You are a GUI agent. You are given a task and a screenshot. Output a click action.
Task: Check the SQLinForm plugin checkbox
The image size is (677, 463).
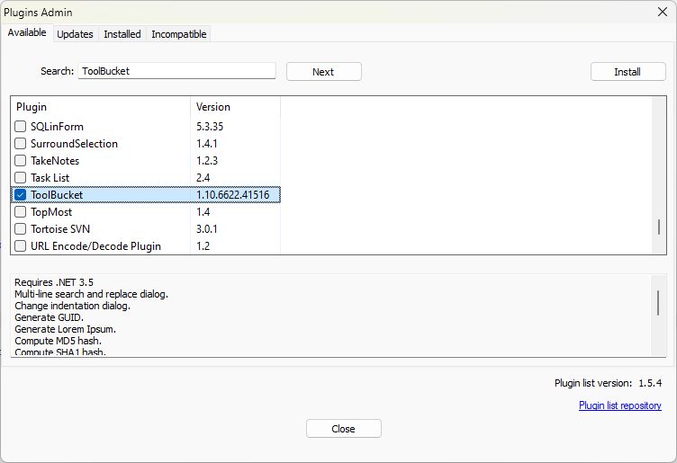[x=21, y=126]
